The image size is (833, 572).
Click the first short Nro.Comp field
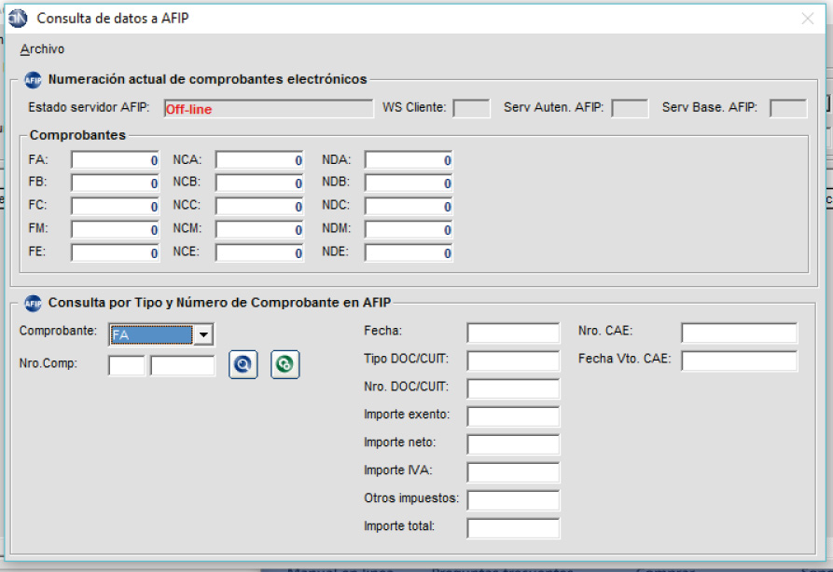coord(127,365)
